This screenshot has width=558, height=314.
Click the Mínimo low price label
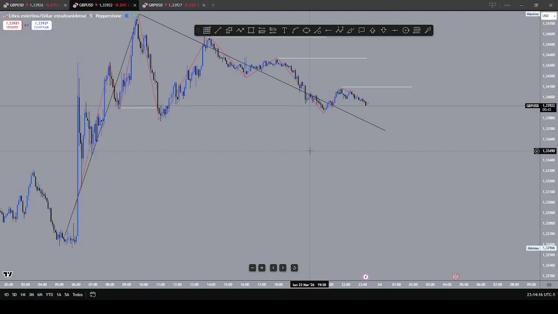pyautogui.click(x=533, y=248)
